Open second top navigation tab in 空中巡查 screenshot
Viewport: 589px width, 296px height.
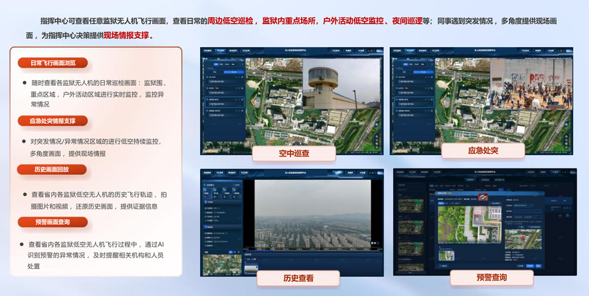point(220,51)
